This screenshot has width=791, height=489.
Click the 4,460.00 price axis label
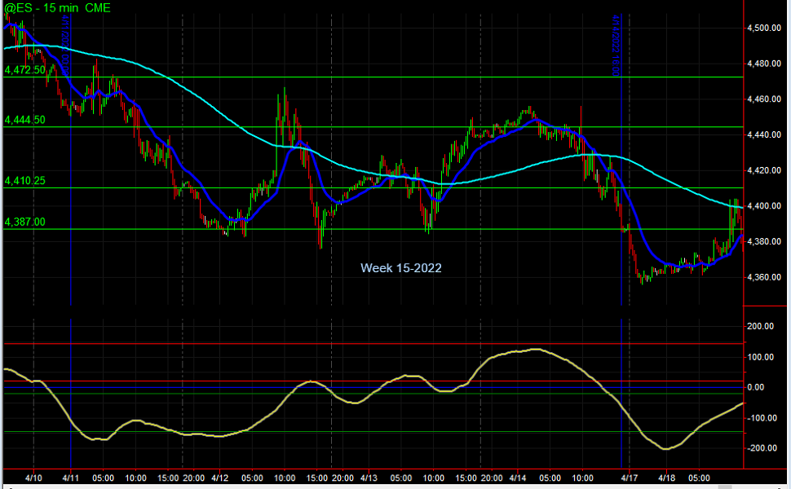coord(764,99)
